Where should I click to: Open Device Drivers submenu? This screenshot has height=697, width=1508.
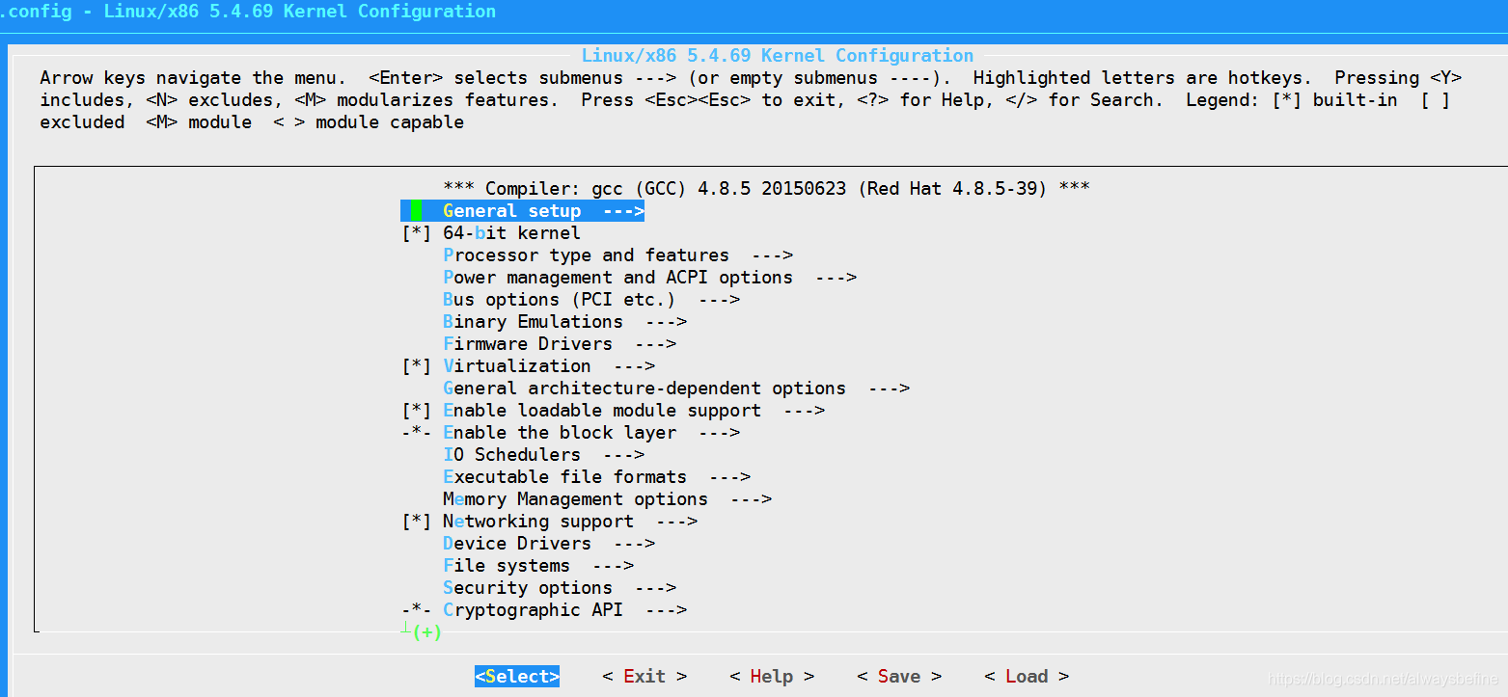pos(549,544)
